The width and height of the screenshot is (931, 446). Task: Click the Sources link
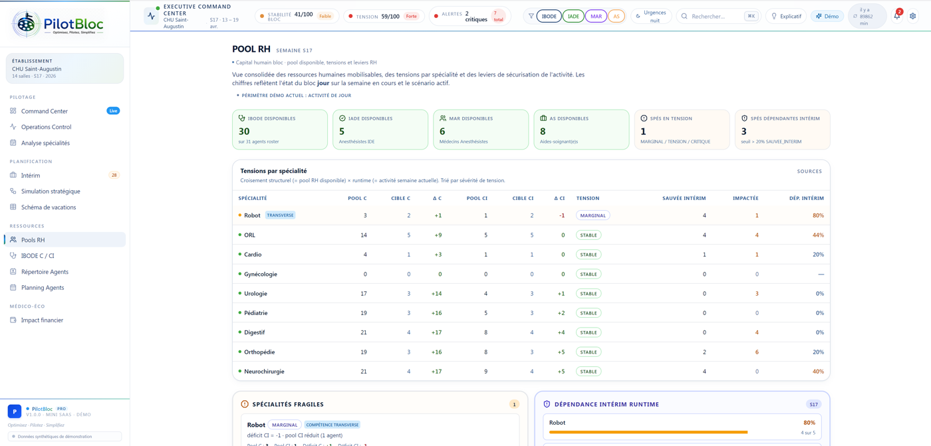coord(809,171)
